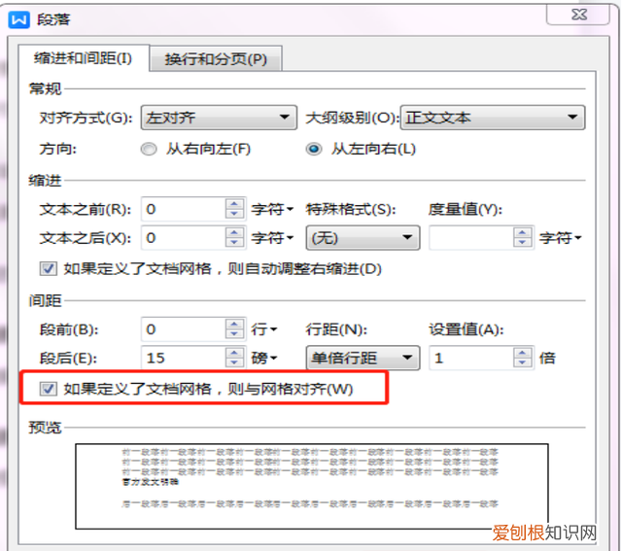Click the 文本之前(R) indent input field
Image resolution: width=622 pixels, height=551 pixels.
click(183, 209)
